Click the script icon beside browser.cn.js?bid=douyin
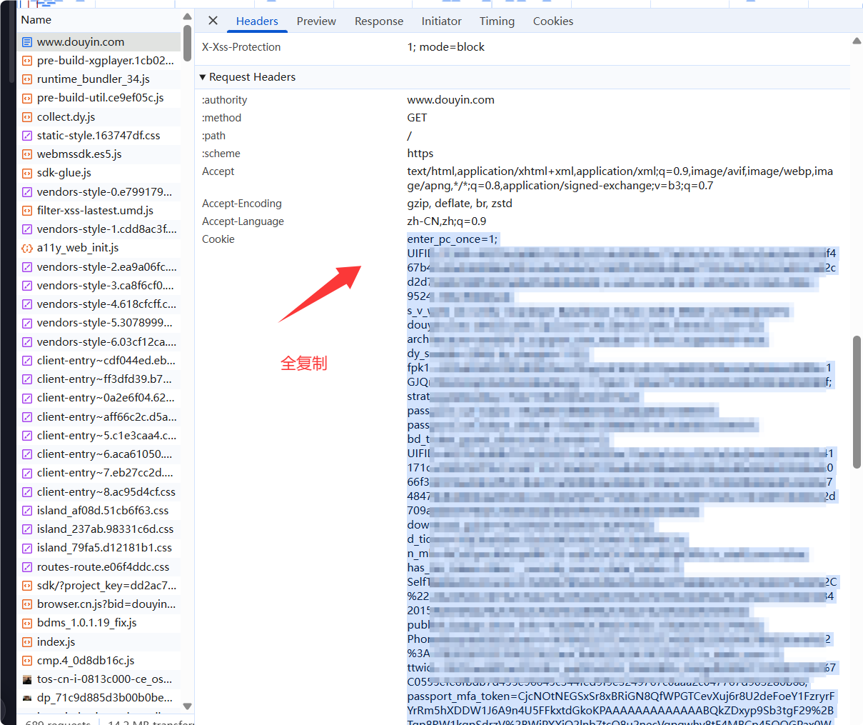Screen dimensions: 863x725 [x=27, y=604]
